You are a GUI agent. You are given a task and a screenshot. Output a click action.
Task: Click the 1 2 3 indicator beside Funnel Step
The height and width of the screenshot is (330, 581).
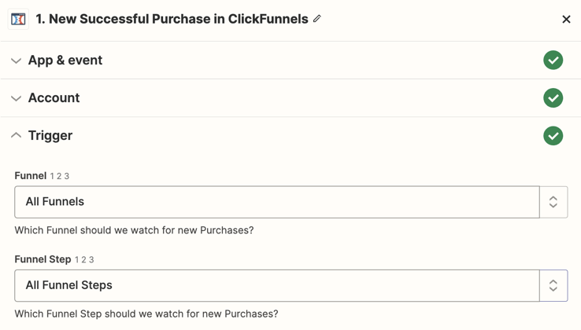[x=84, y=260]
